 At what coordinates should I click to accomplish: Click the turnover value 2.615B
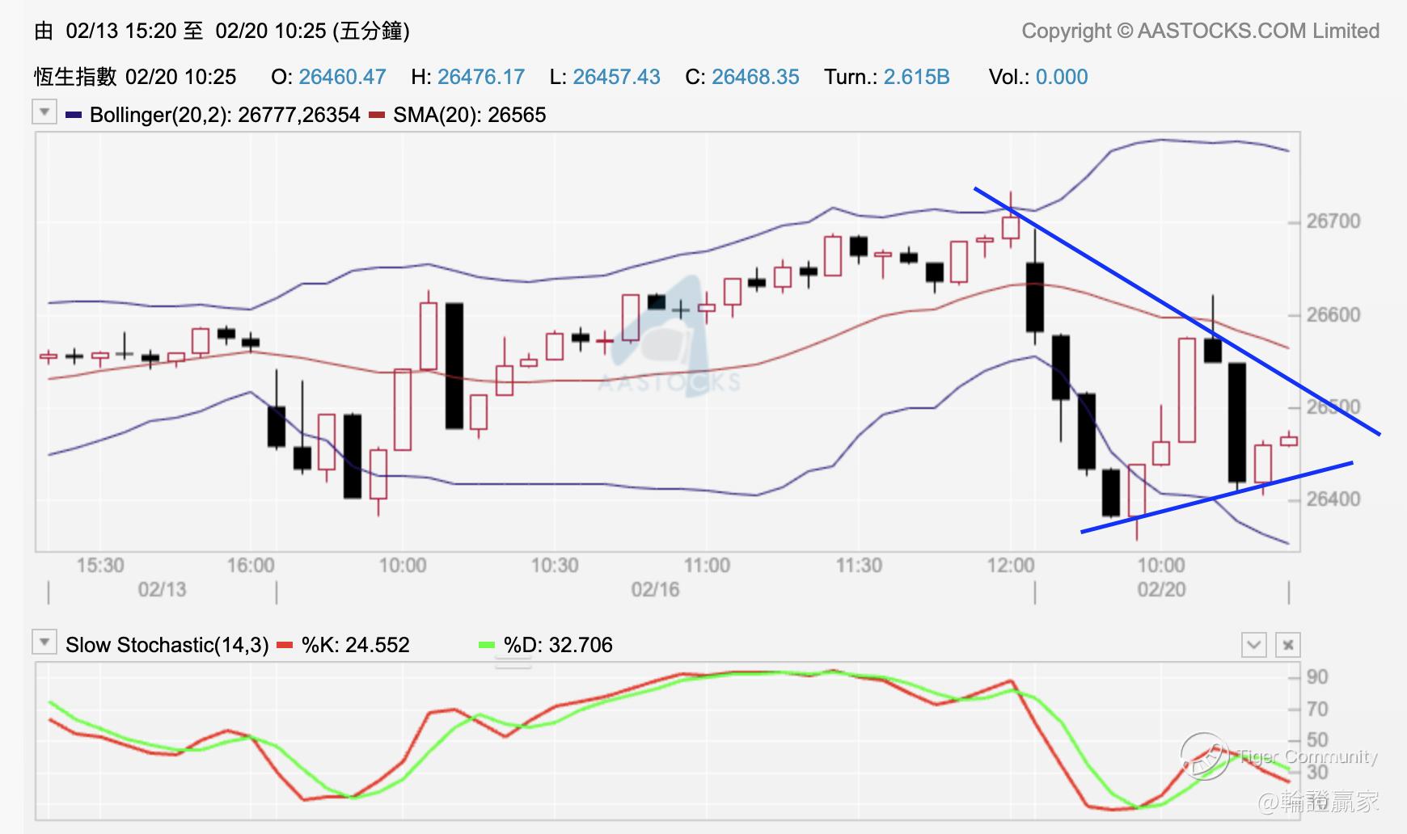(x=916, y=77)
